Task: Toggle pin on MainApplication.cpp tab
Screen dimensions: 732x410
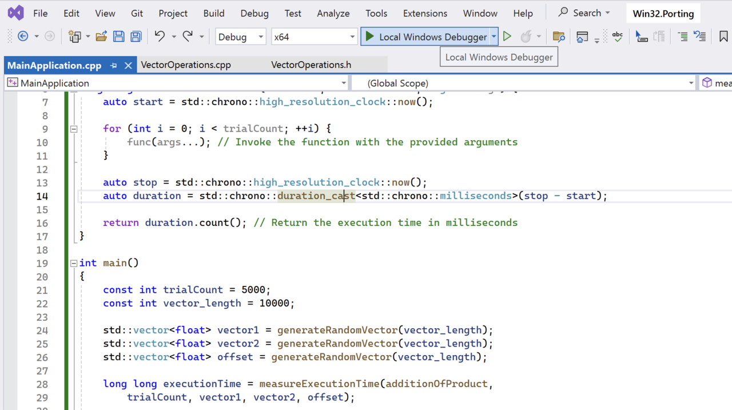Action: click(114, 66)
